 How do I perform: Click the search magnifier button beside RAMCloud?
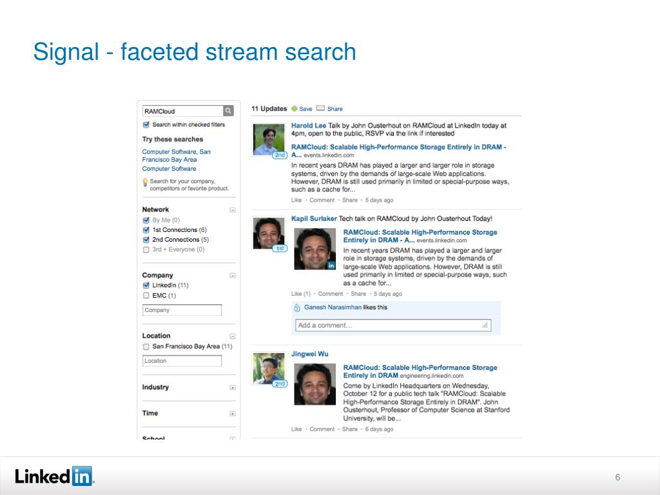click(228, 111)
